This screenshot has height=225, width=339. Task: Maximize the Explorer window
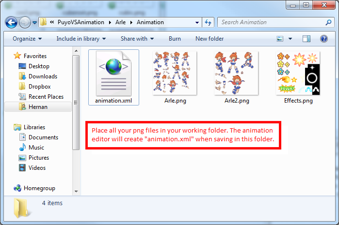click(306, 5)
